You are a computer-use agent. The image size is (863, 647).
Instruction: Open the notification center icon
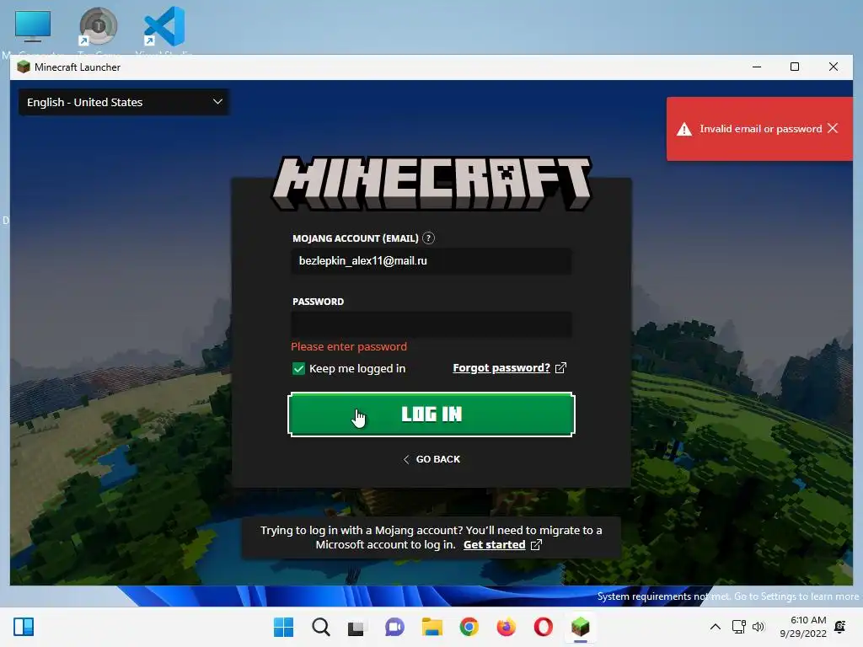click(840, 627)
